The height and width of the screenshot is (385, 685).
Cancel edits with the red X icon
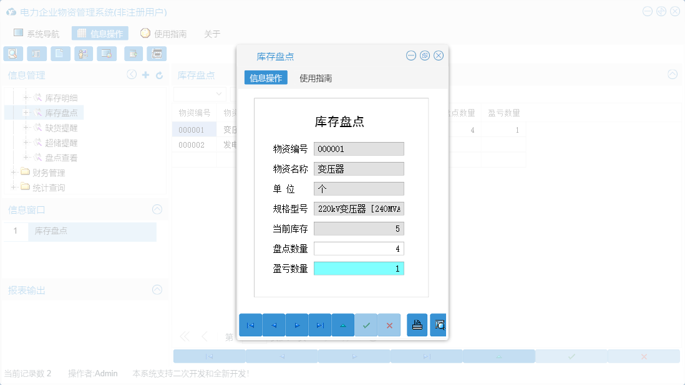(389, 325)
